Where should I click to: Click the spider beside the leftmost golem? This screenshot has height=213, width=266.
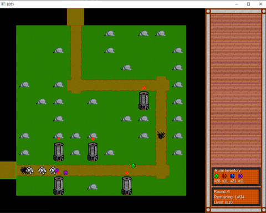pyautogui.click(x=23, y=170)
